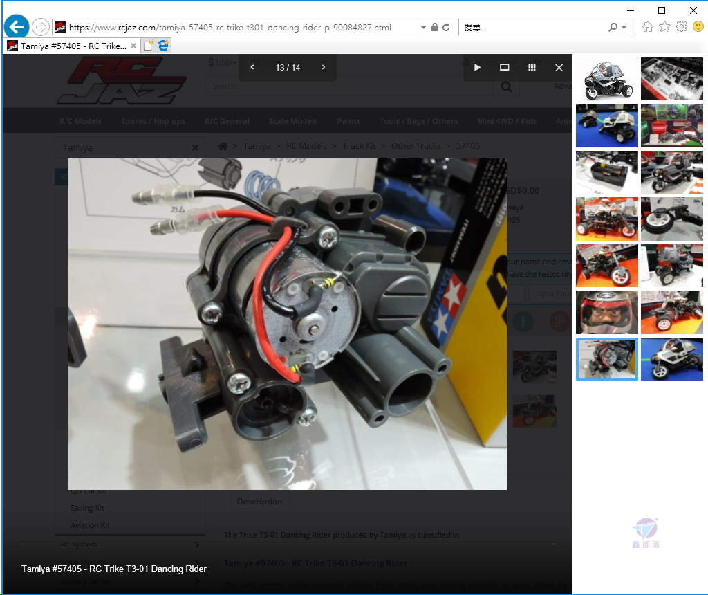Show previous image in lightbox

click(x=252, y=67)
